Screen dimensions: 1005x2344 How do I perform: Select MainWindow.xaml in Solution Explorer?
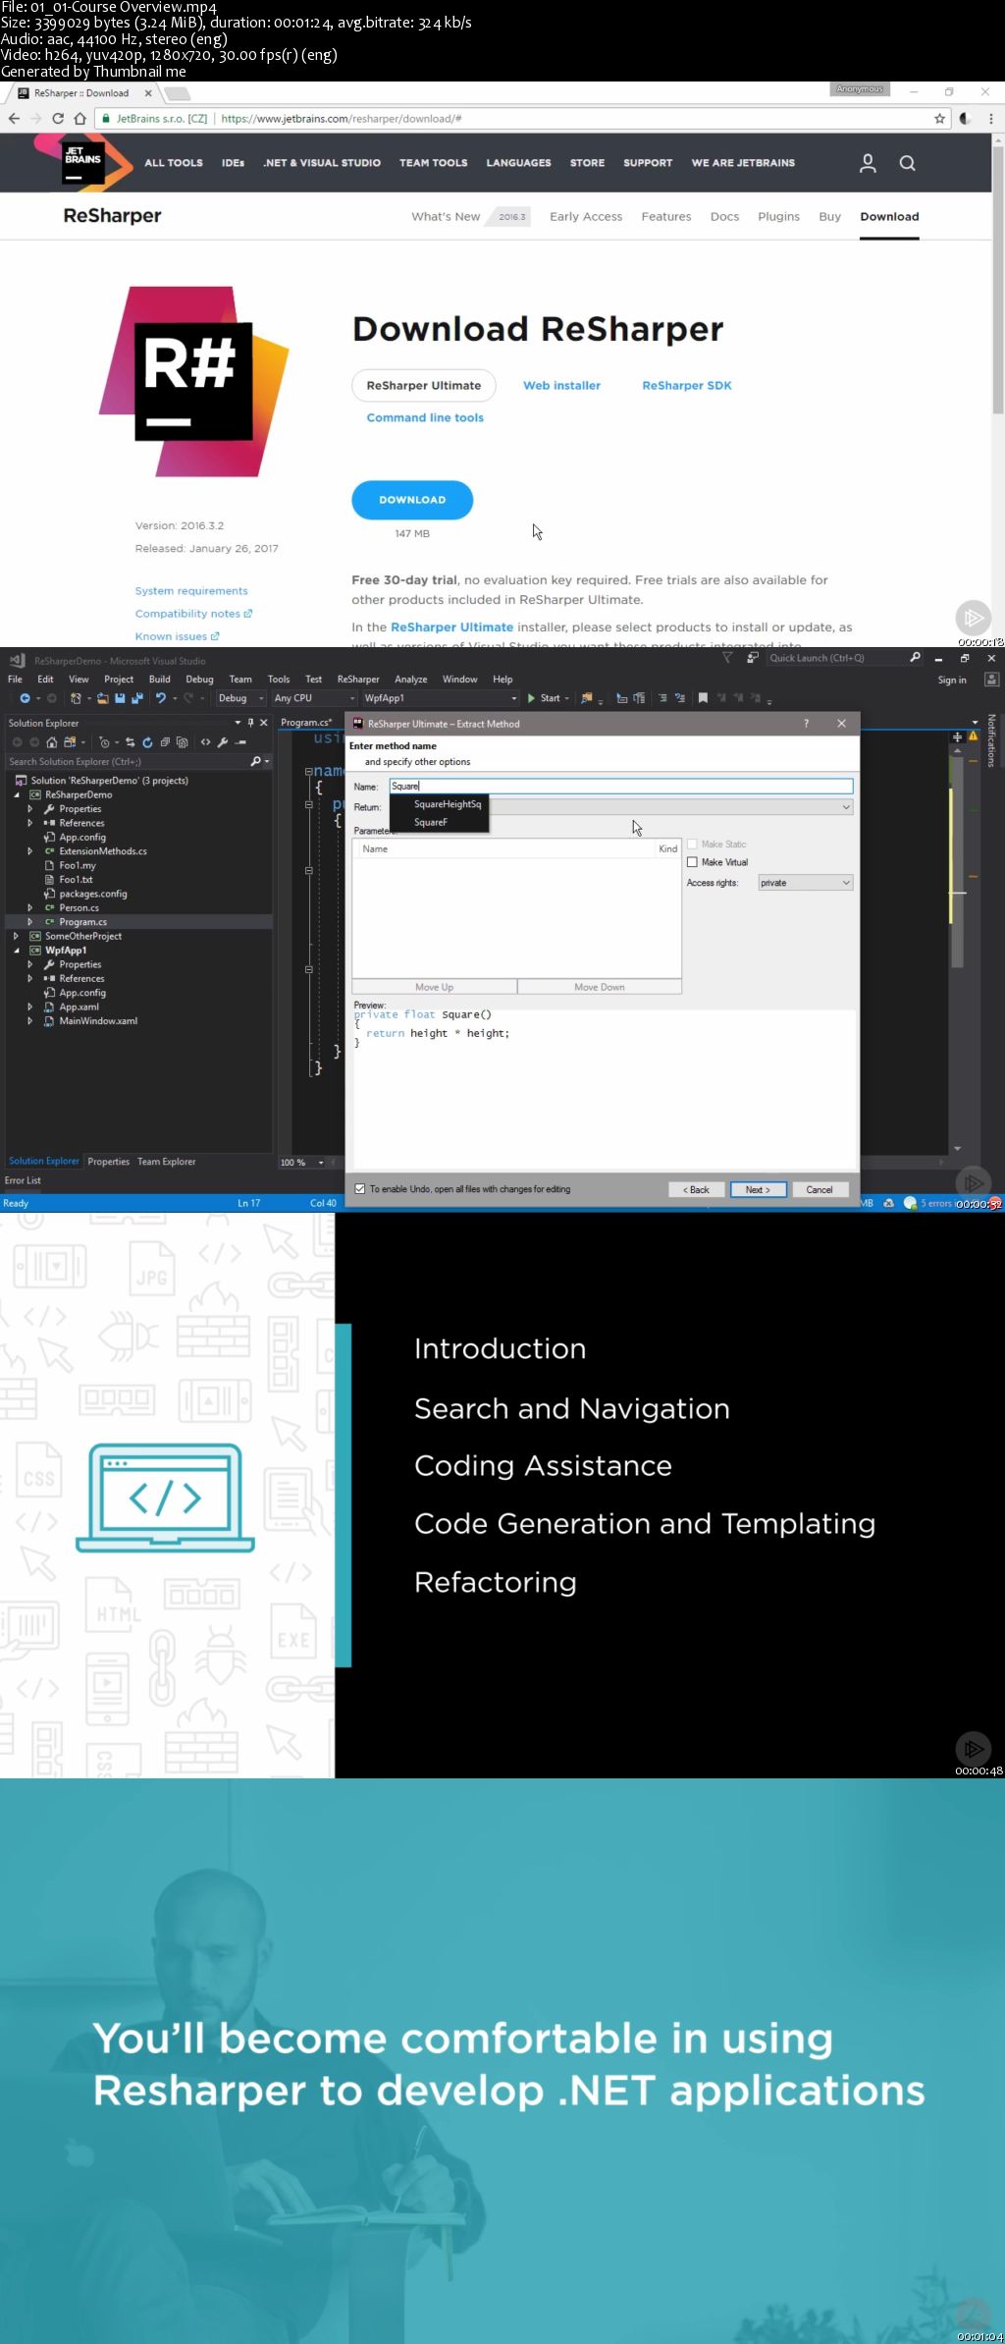(x=98, y=1021)
